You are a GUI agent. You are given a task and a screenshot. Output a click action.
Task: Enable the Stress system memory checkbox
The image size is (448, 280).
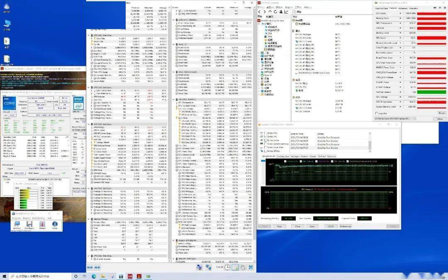(265, 144)
